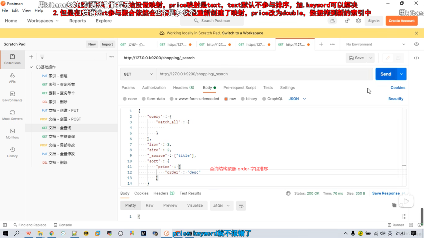The height and width of the screenshot is (238, 424).
Task: Open Postman settings with the gear icon
Action: [358, 21]
